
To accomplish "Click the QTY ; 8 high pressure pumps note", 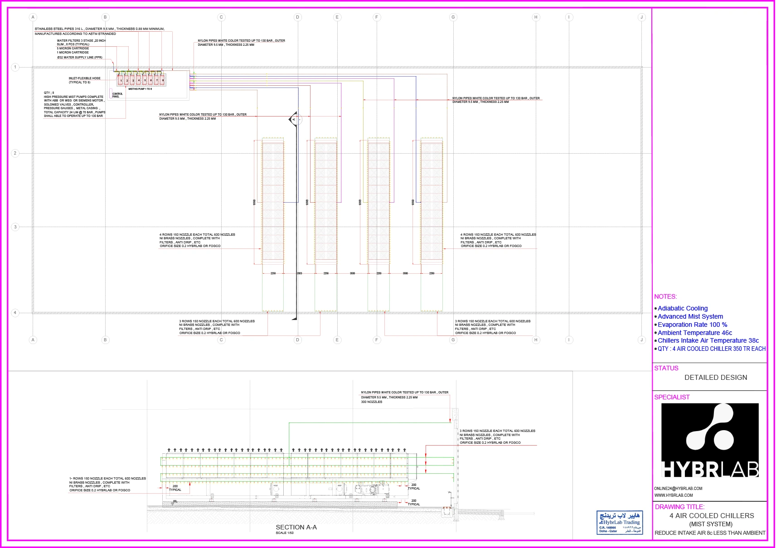I will point(75,104).
